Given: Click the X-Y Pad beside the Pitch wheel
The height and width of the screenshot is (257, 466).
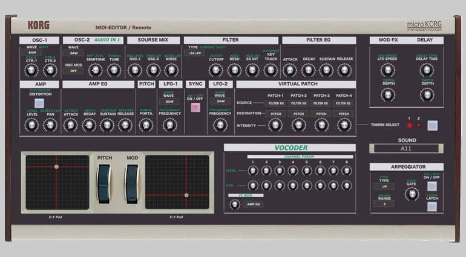Looking at the screenshot, I should [57, 183].
